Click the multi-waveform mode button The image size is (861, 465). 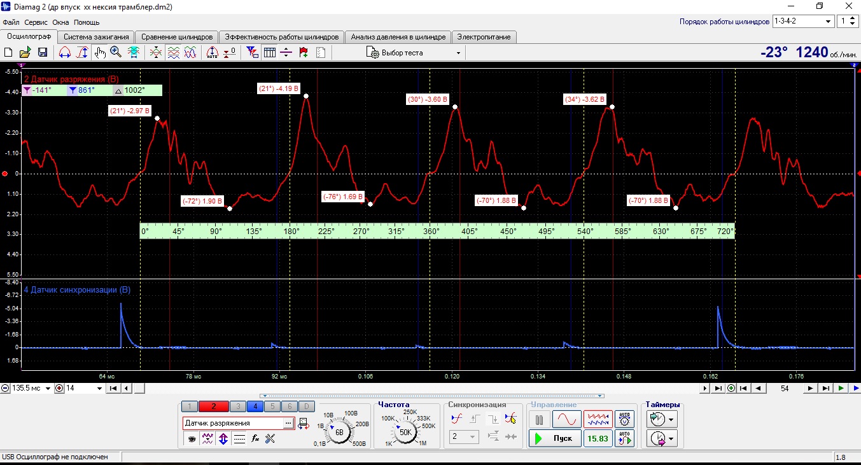click(598, 419)
